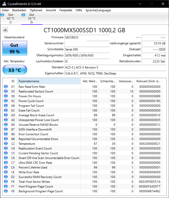169x198 pixels.
Task: Click status icon for Reallocation Event Count
Action: [6, 148]
